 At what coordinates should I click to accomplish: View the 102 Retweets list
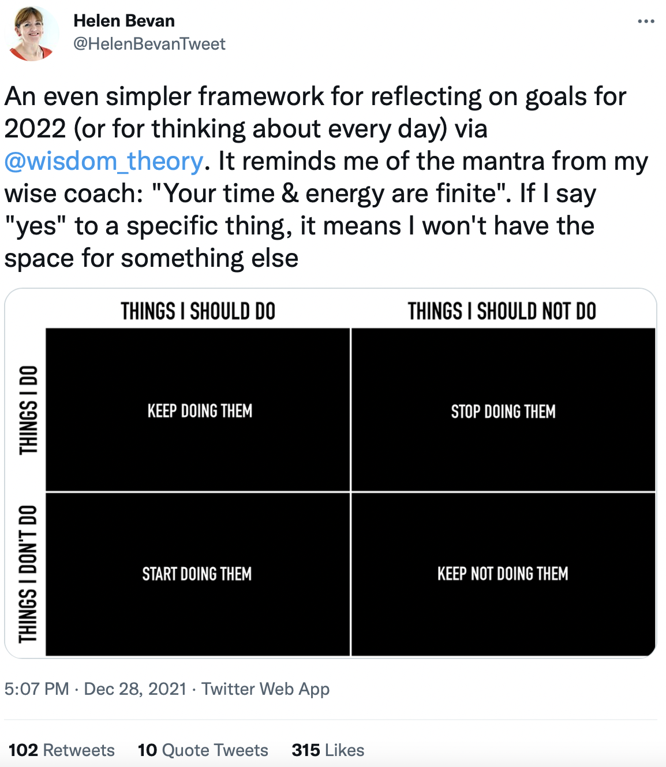62,750
